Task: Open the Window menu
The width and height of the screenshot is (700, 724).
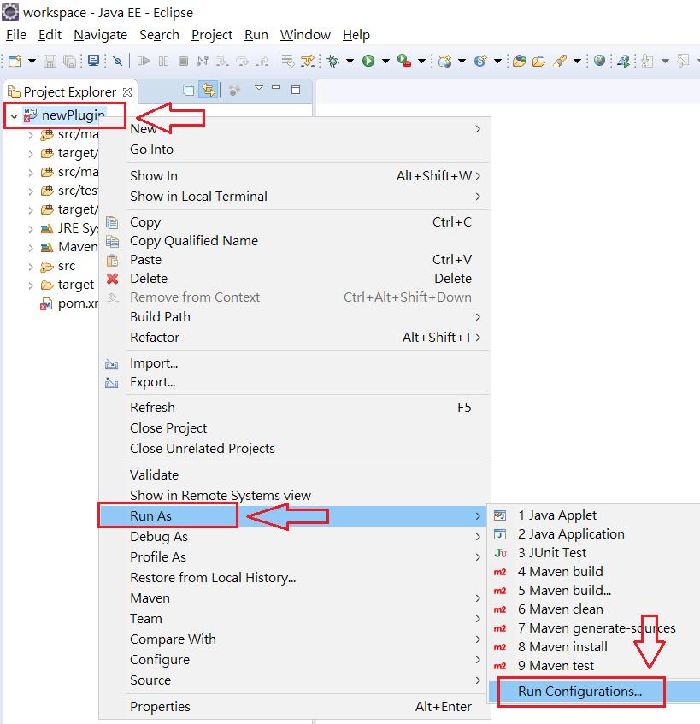Action: click(305, 35)
